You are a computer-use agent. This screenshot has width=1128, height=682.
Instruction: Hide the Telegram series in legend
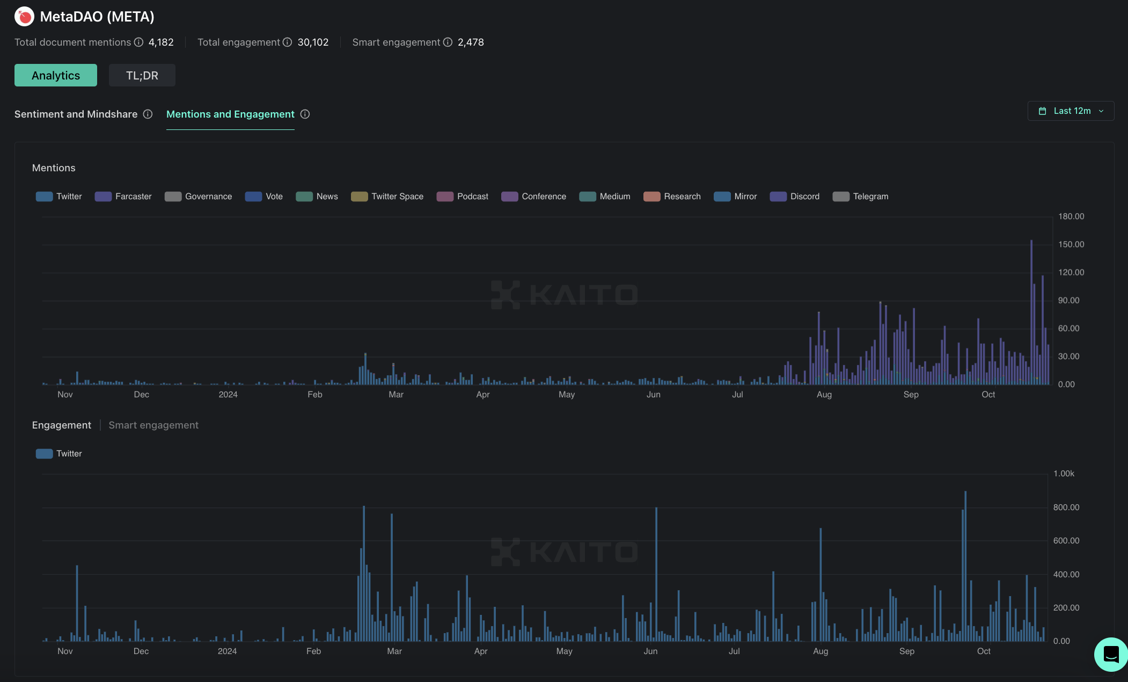861,197
